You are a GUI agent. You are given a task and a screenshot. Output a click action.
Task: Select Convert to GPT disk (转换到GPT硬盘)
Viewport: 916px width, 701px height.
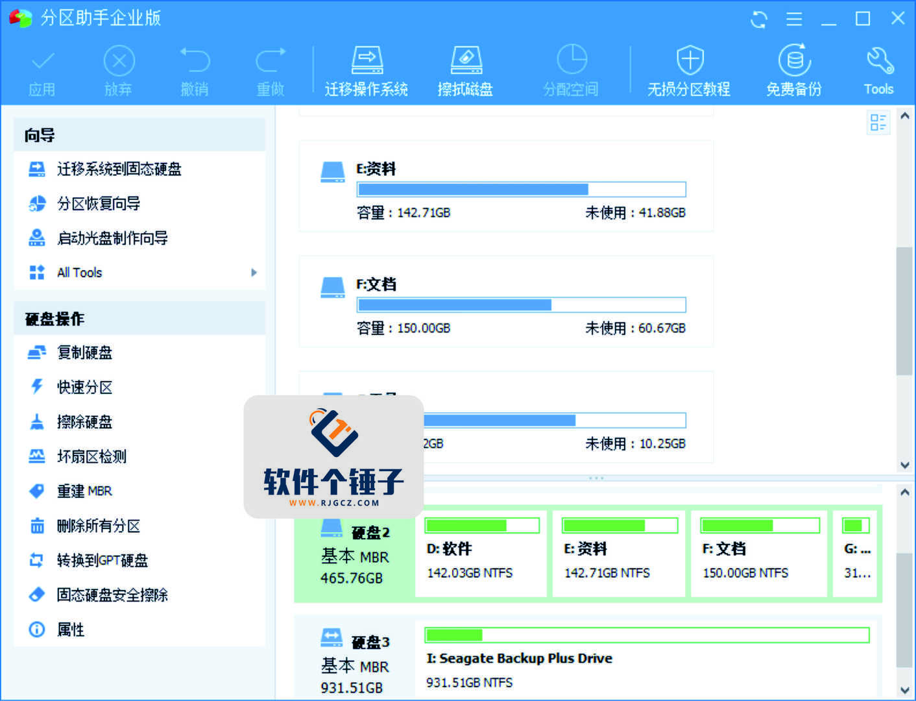139,560
